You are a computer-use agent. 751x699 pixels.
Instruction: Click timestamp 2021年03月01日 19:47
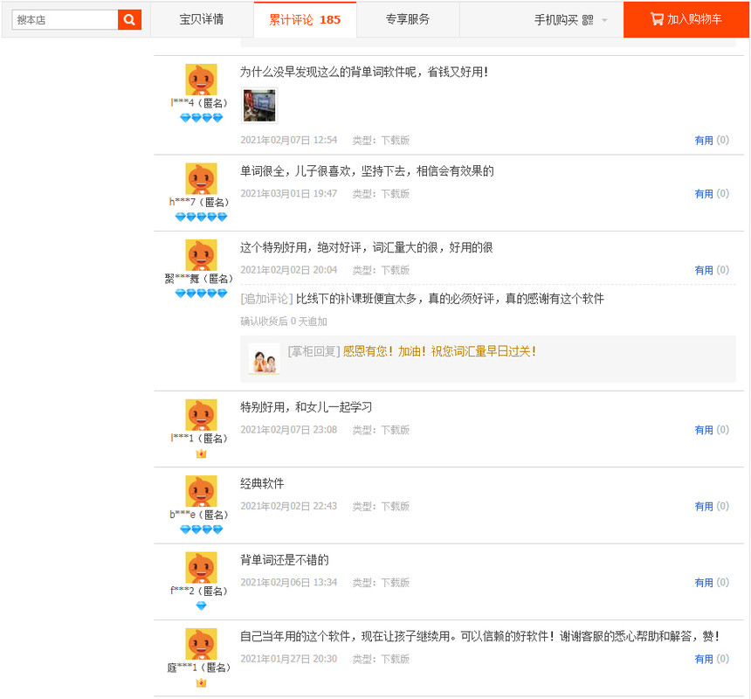289,194
